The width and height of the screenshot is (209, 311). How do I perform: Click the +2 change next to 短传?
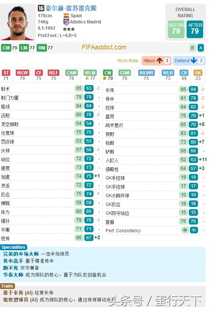point(97,238)
